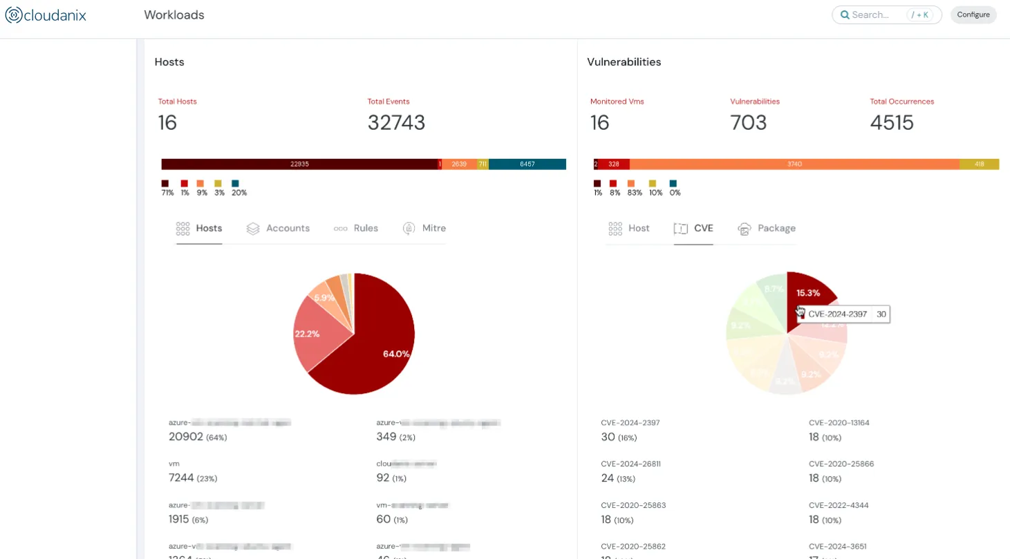Click the Rules dots icon
The width and height of the screenshot is (1010, 559).
[342, 228]
